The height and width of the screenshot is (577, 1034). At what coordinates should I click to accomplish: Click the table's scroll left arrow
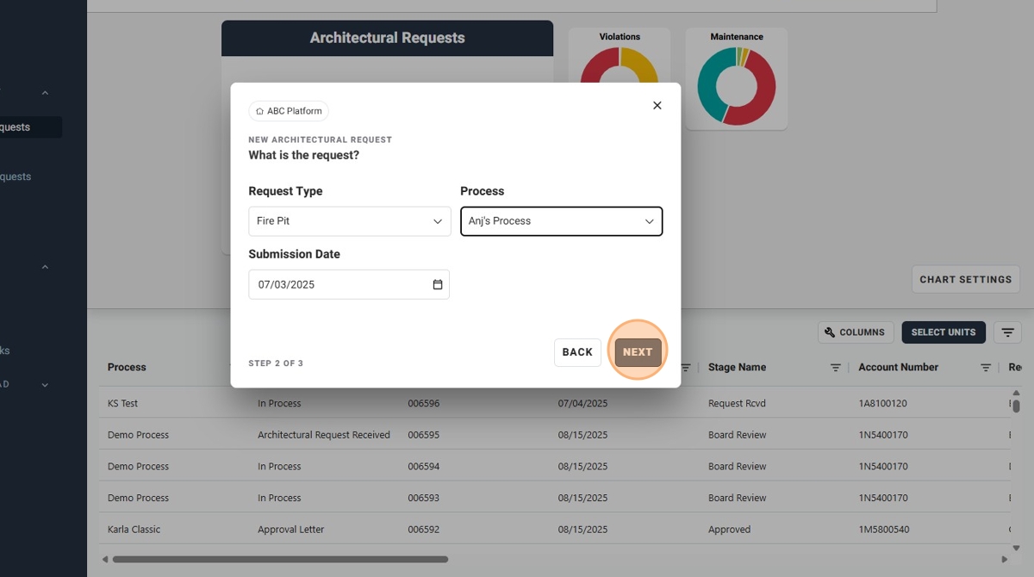105,559
